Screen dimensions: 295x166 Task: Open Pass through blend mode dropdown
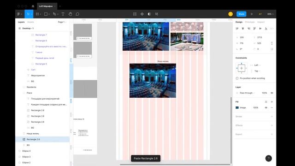[x=247, y=93]
